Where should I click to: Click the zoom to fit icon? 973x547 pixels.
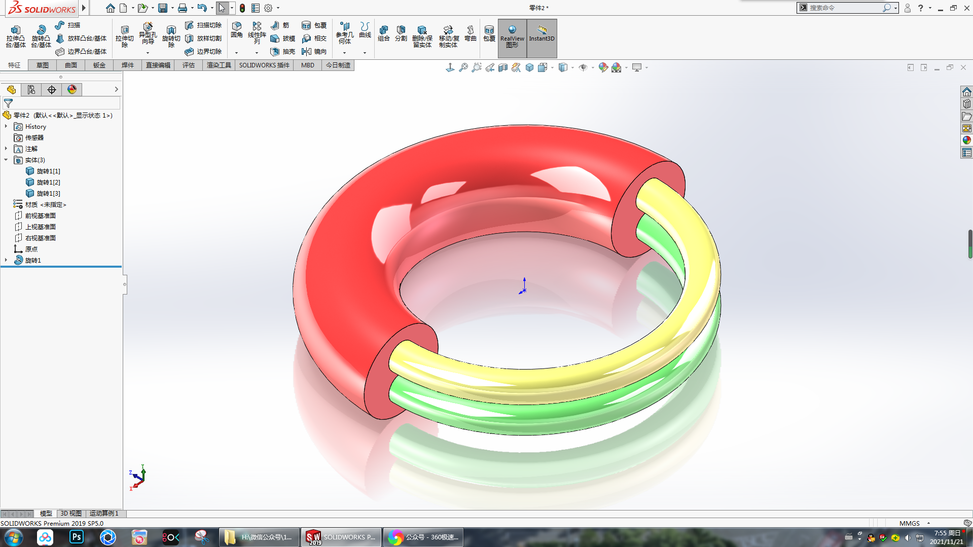(463, 67)
